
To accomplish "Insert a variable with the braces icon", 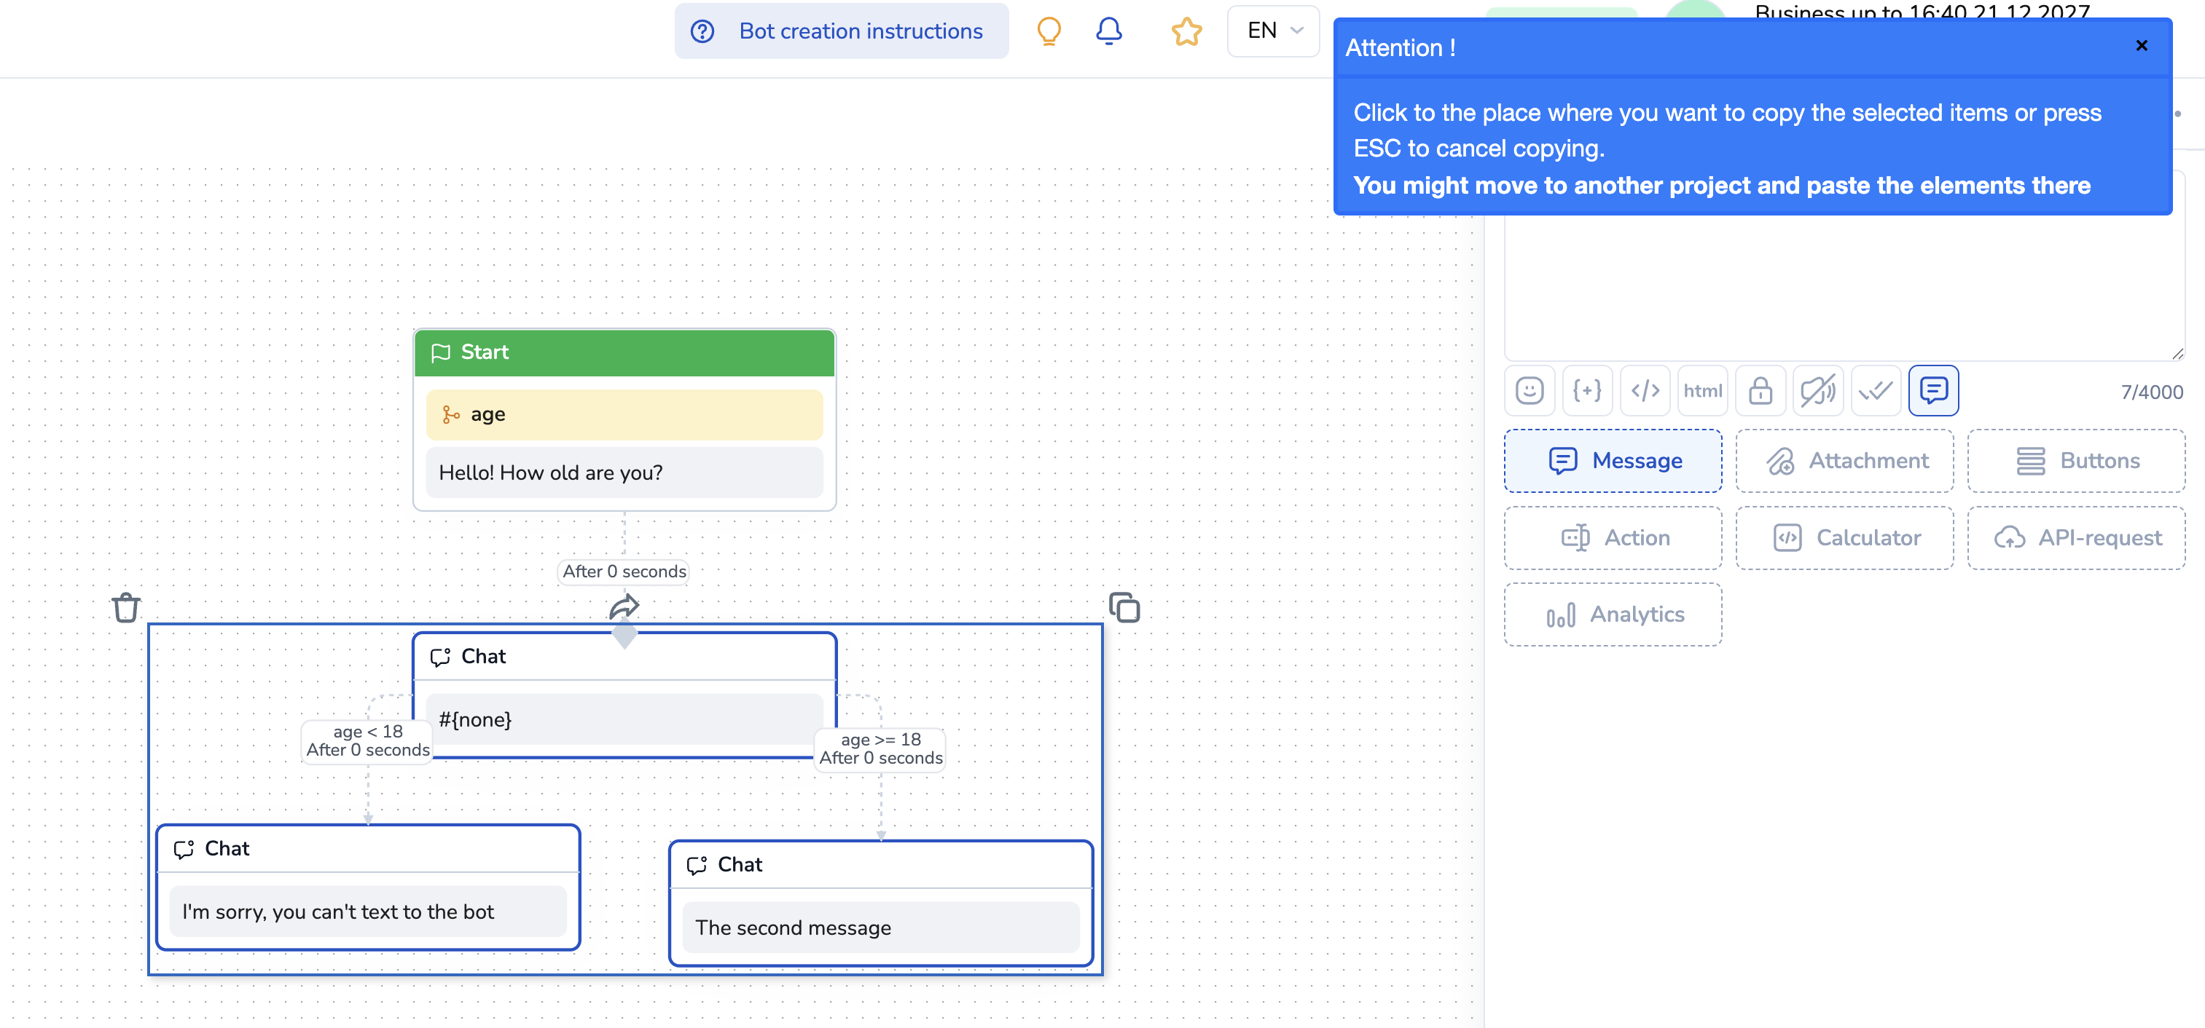I will point(1586,391).
